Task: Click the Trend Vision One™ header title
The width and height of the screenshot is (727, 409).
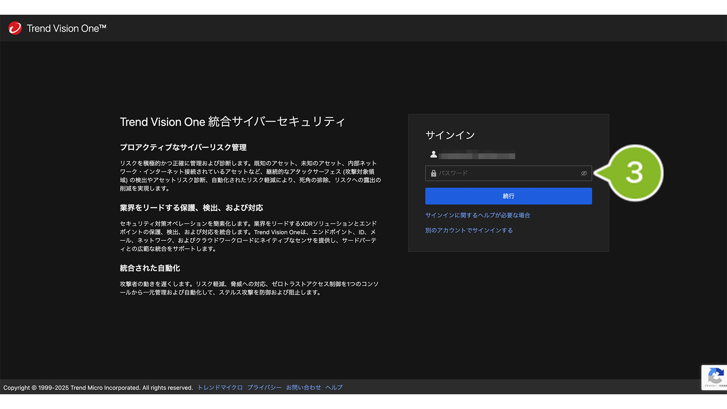Action: (66, 29)
